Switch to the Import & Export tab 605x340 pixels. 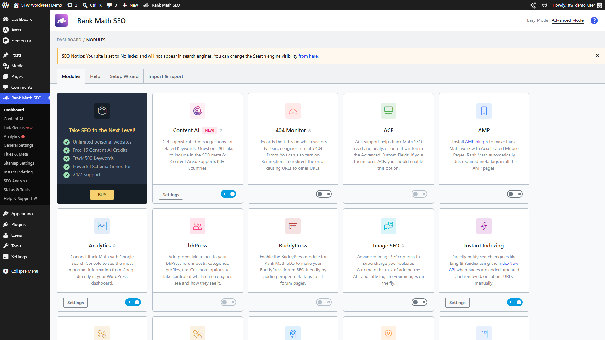coord(166,76)
